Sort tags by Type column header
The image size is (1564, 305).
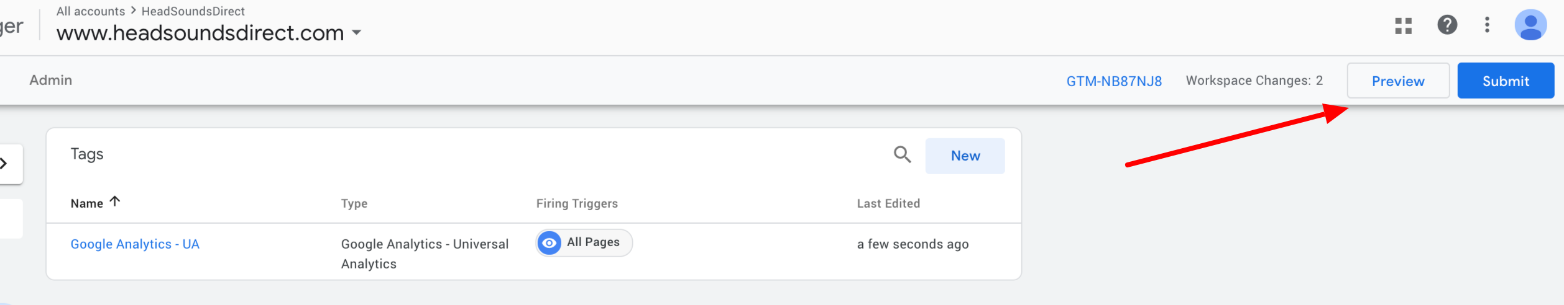click(354, 203)
